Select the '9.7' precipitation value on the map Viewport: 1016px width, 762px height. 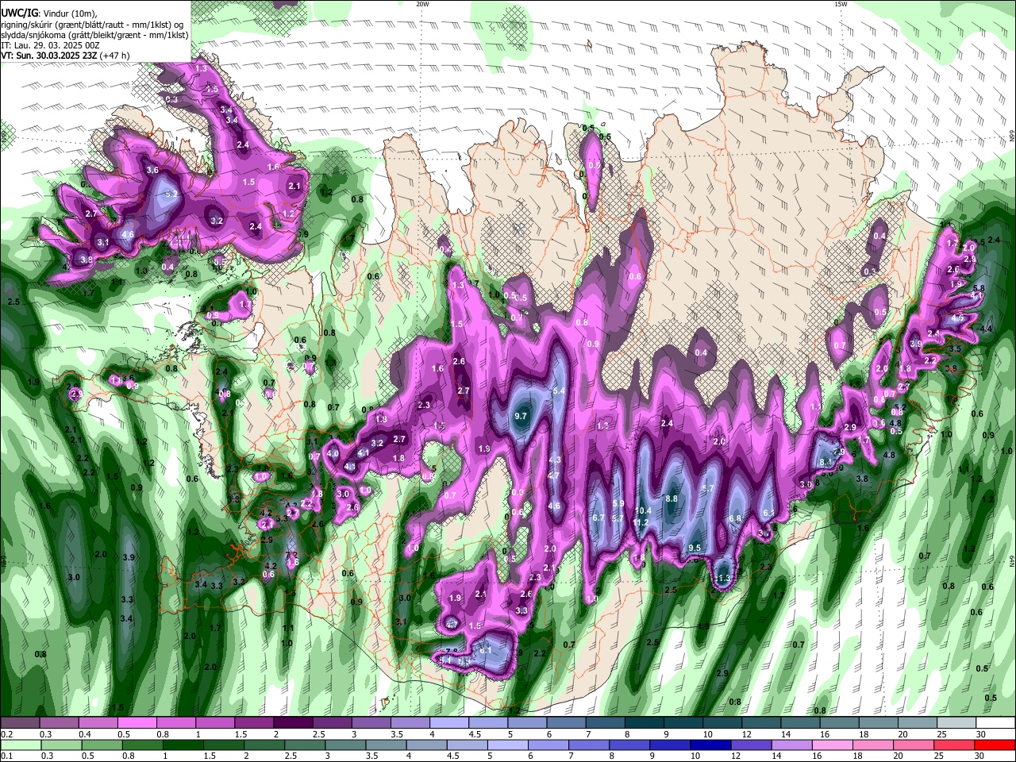click(521, 416)
